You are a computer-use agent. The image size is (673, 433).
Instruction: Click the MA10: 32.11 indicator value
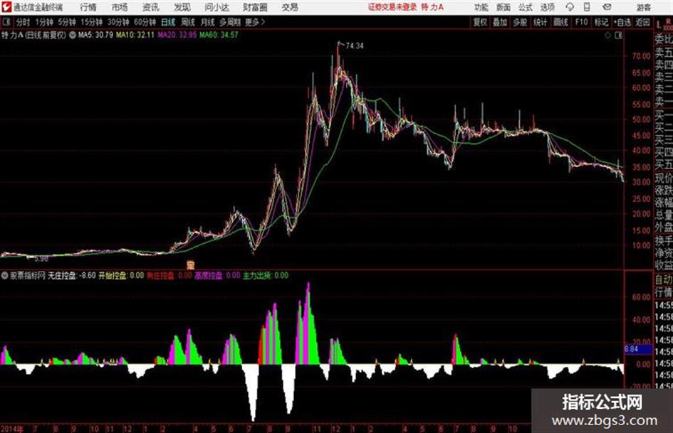click(135, 35)
